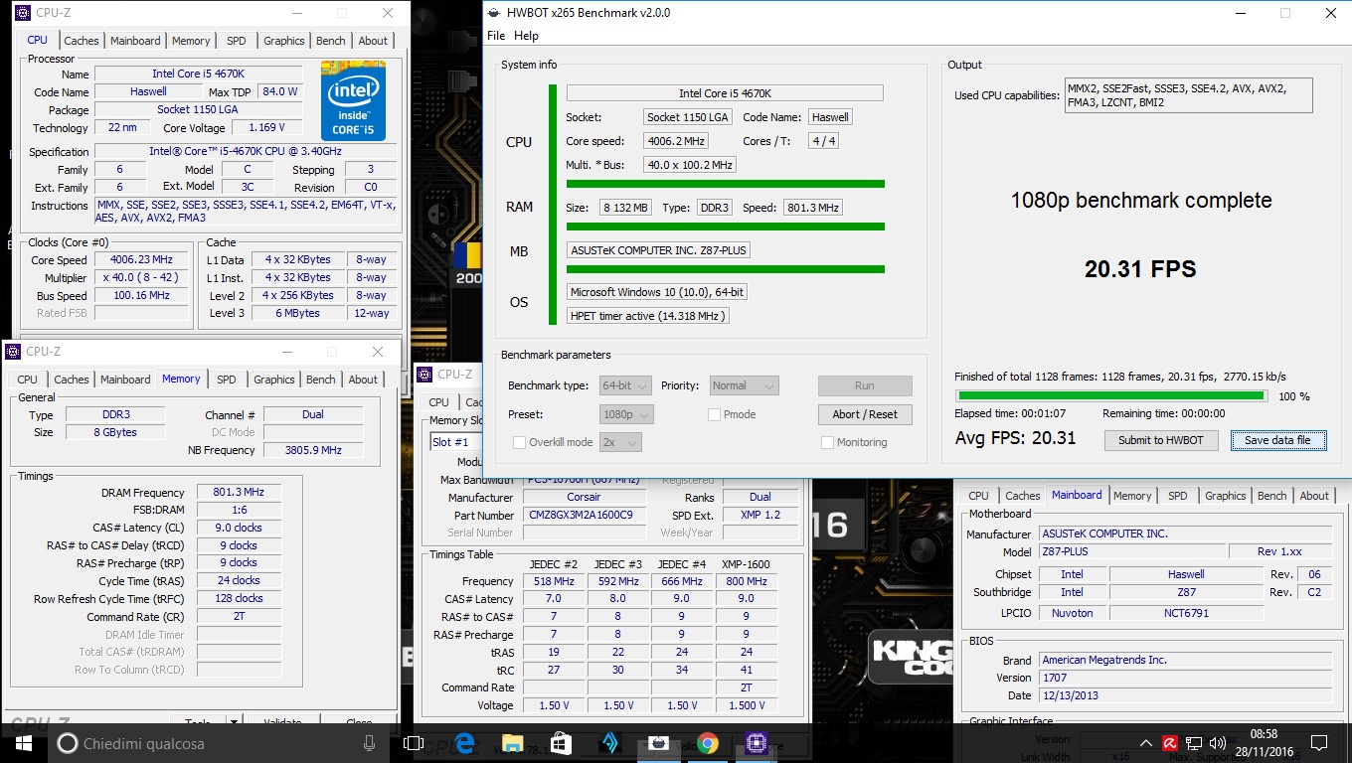Switch to Caches tab in Processor CPU-Z window
Image resolution: width=1352 pixels, height=763 pixels.
pyautogui.click(x=82, y=41)
